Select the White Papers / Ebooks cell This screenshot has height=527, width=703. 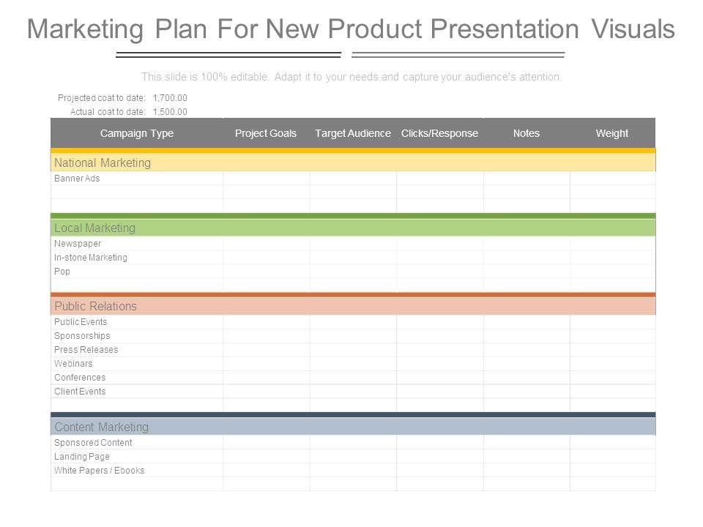pos(99,471)
